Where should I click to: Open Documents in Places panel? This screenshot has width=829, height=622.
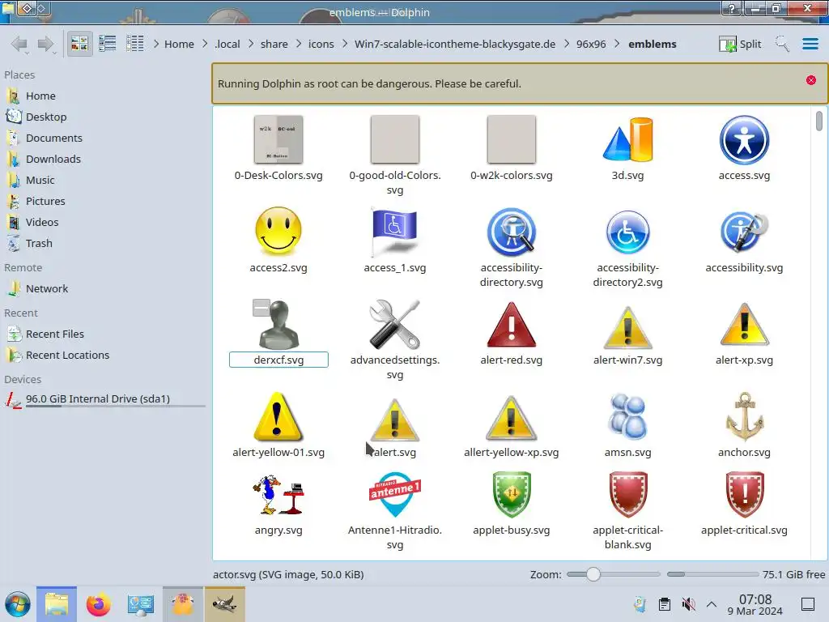point(54,138)
